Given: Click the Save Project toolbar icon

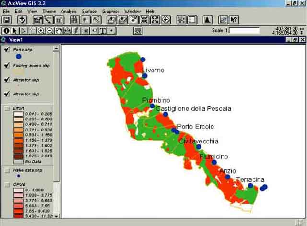Looking at the screenshot, I should coord(7,20).
